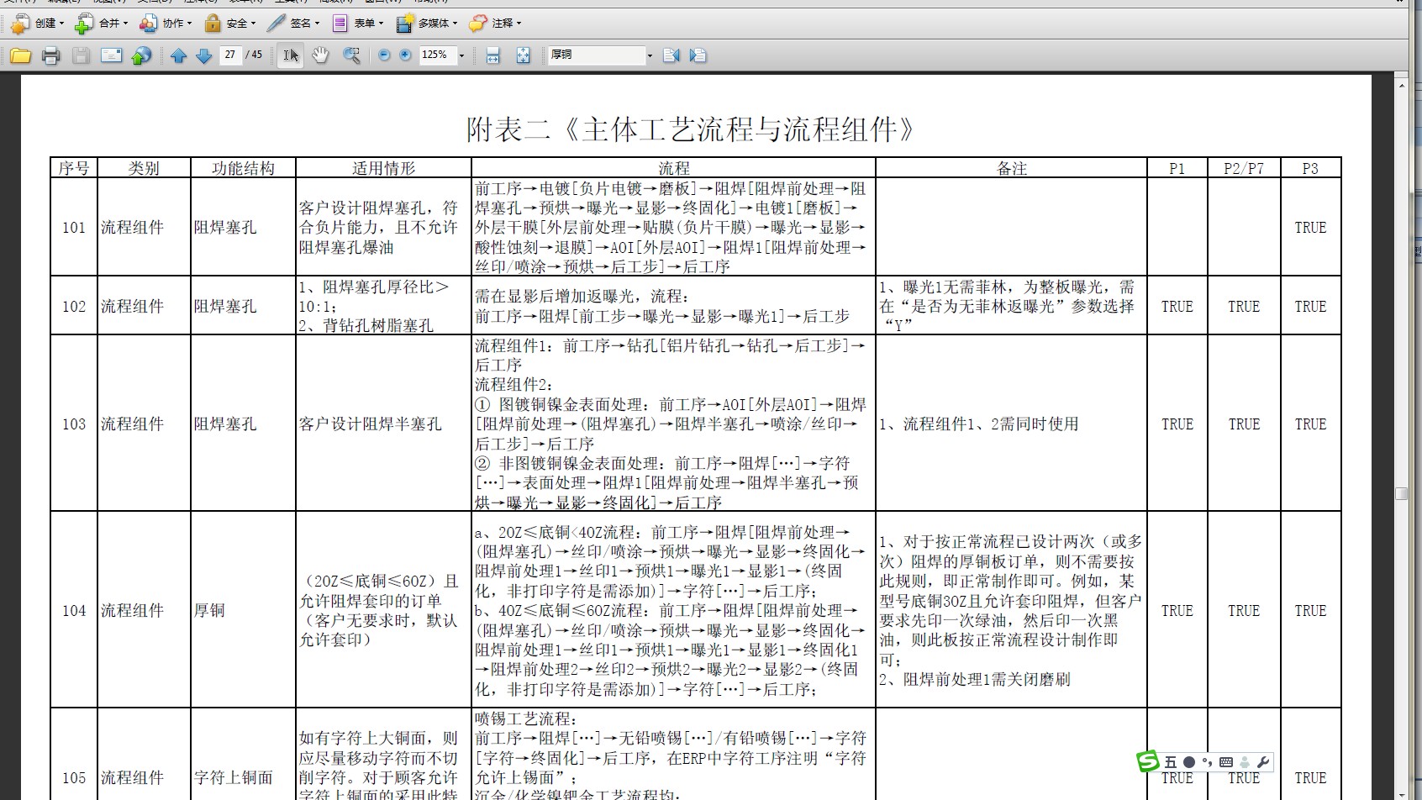The width and height of the screenshot is (1422, 800).
Task: Choose the Marquee Zoom tool
Action: (351, 55)
